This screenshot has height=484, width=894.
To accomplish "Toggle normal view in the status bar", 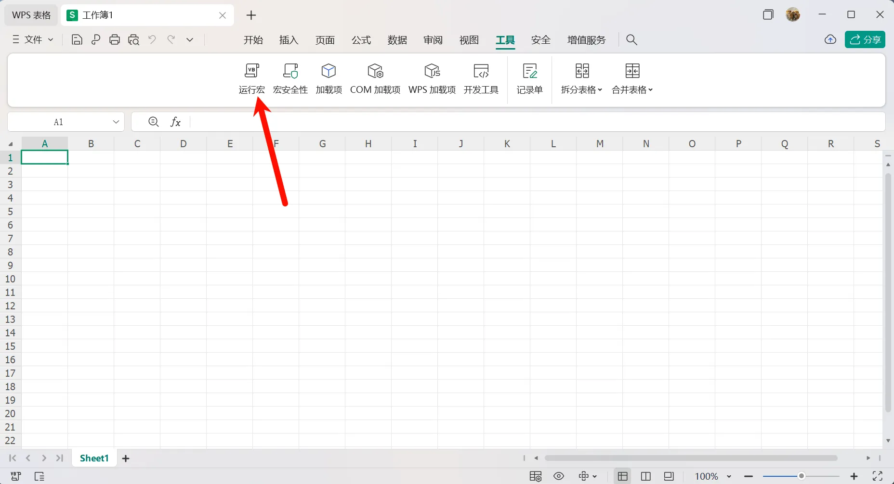I will (x=622, y=476).
